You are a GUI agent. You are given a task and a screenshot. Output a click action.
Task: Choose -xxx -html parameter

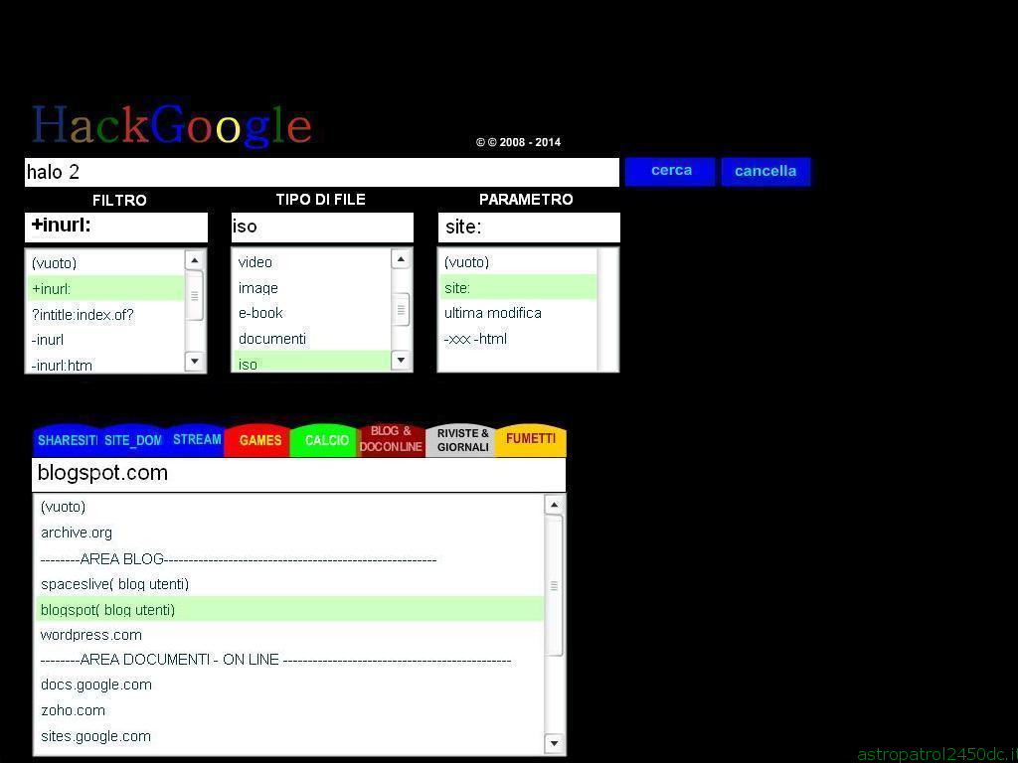point(518,338)
